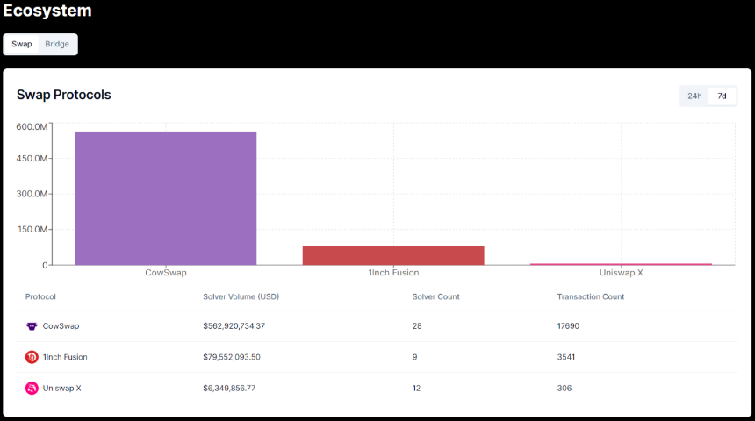Click the CowSwap x-axis label under chart
755x421 pixels.
click(x=166, y=272)
